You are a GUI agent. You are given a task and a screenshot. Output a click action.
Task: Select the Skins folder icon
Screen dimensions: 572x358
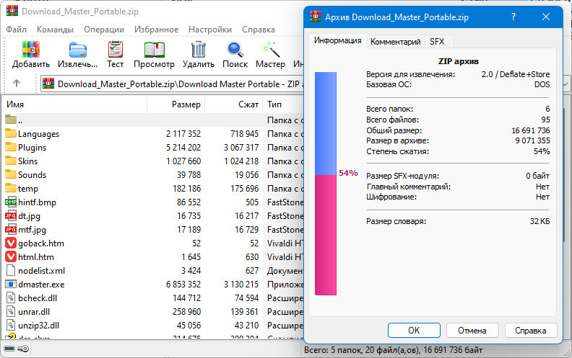point(11,161)
